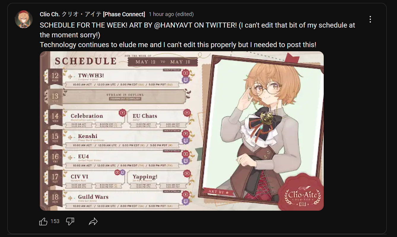Click the Twitch icon on Guild Wars row
This screenshot has width=397, height=237.
tap(186, 201)
